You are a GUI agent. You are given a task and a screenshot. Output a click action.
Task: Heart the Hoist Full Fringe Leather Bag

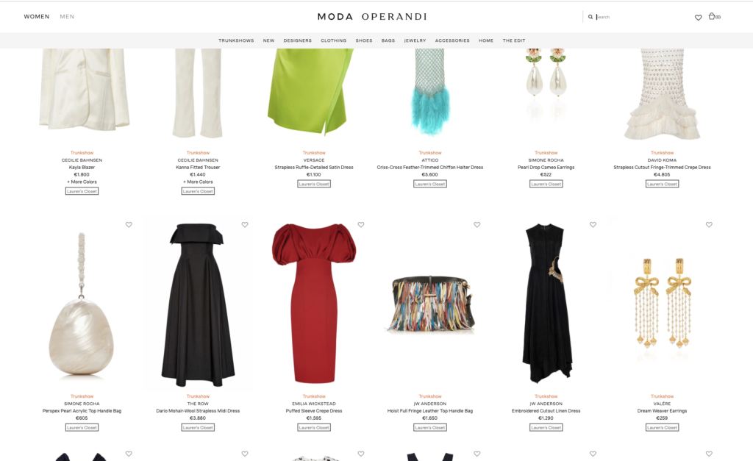coord(477,224)
